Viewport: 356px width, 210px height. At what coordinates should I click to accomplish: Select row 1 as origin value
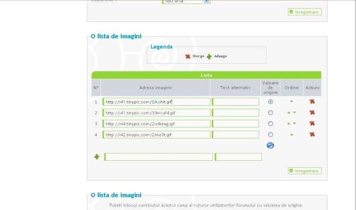(270, 102)
